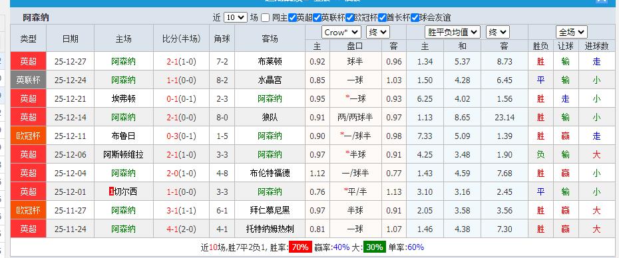Select the 欧冠杯 league tag on 25-11-27
619x258 pixels.
29,210
